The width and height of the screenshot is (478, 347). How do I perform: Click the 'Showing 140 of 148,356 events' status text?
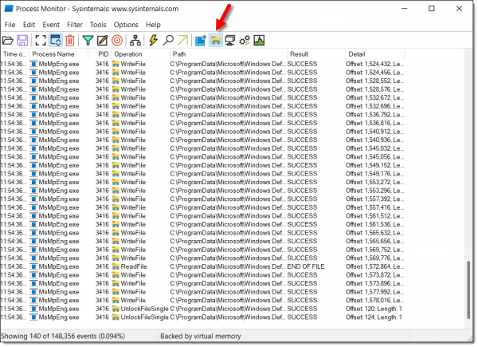pos(63,337)
